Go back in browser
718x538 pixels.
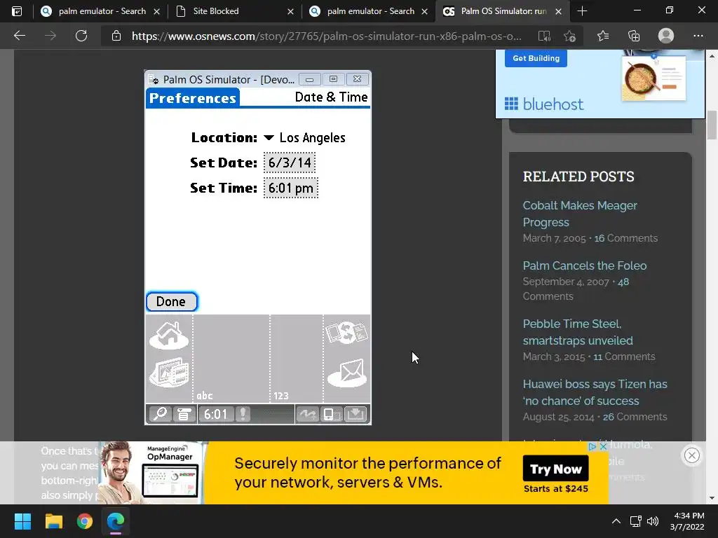click(20, 36)
